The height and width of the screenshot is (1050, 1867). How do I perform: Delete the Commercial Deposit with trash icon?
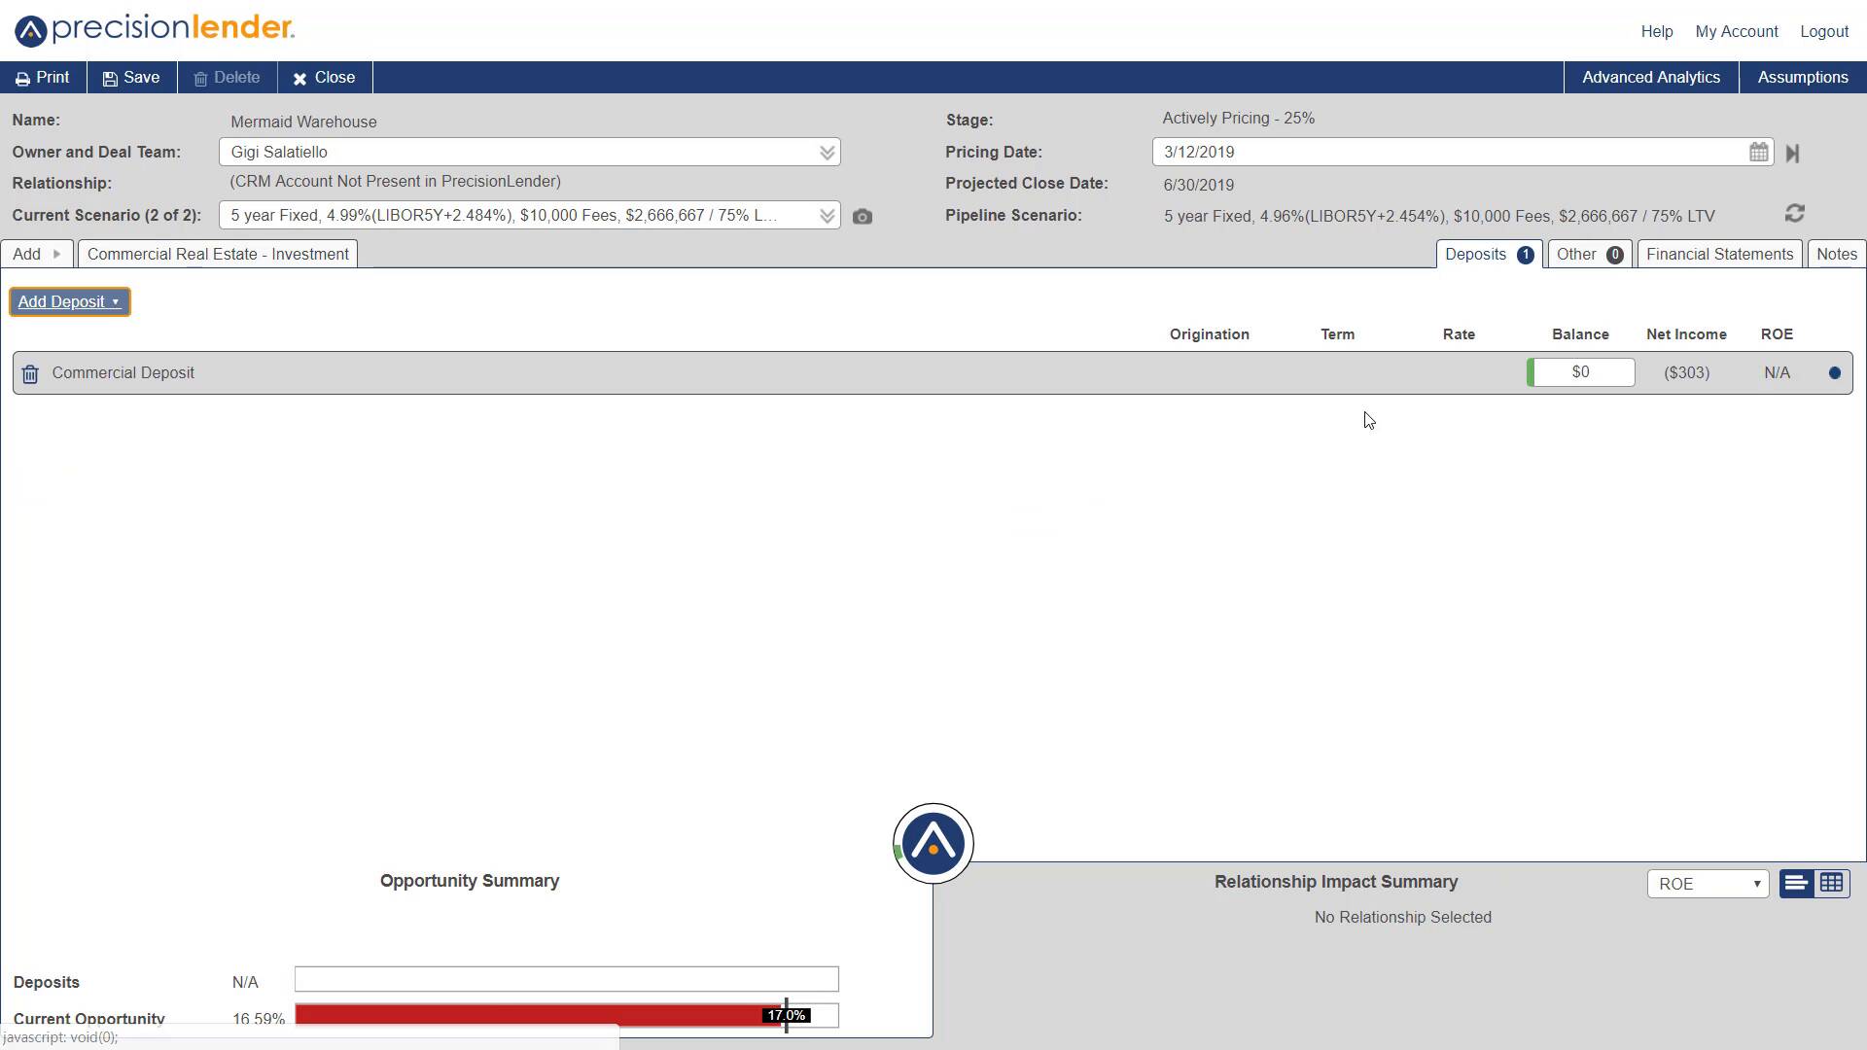click(29, 373)
